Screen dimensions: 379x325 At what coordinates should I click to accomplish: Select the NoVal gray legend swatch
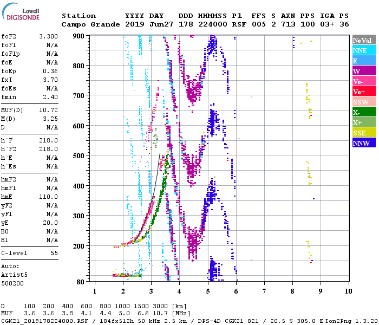pos(364,40)
